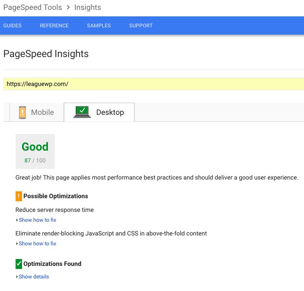304x291 pixels.
Task: Switch to the Mobile tab
Action: pos(37,112)
